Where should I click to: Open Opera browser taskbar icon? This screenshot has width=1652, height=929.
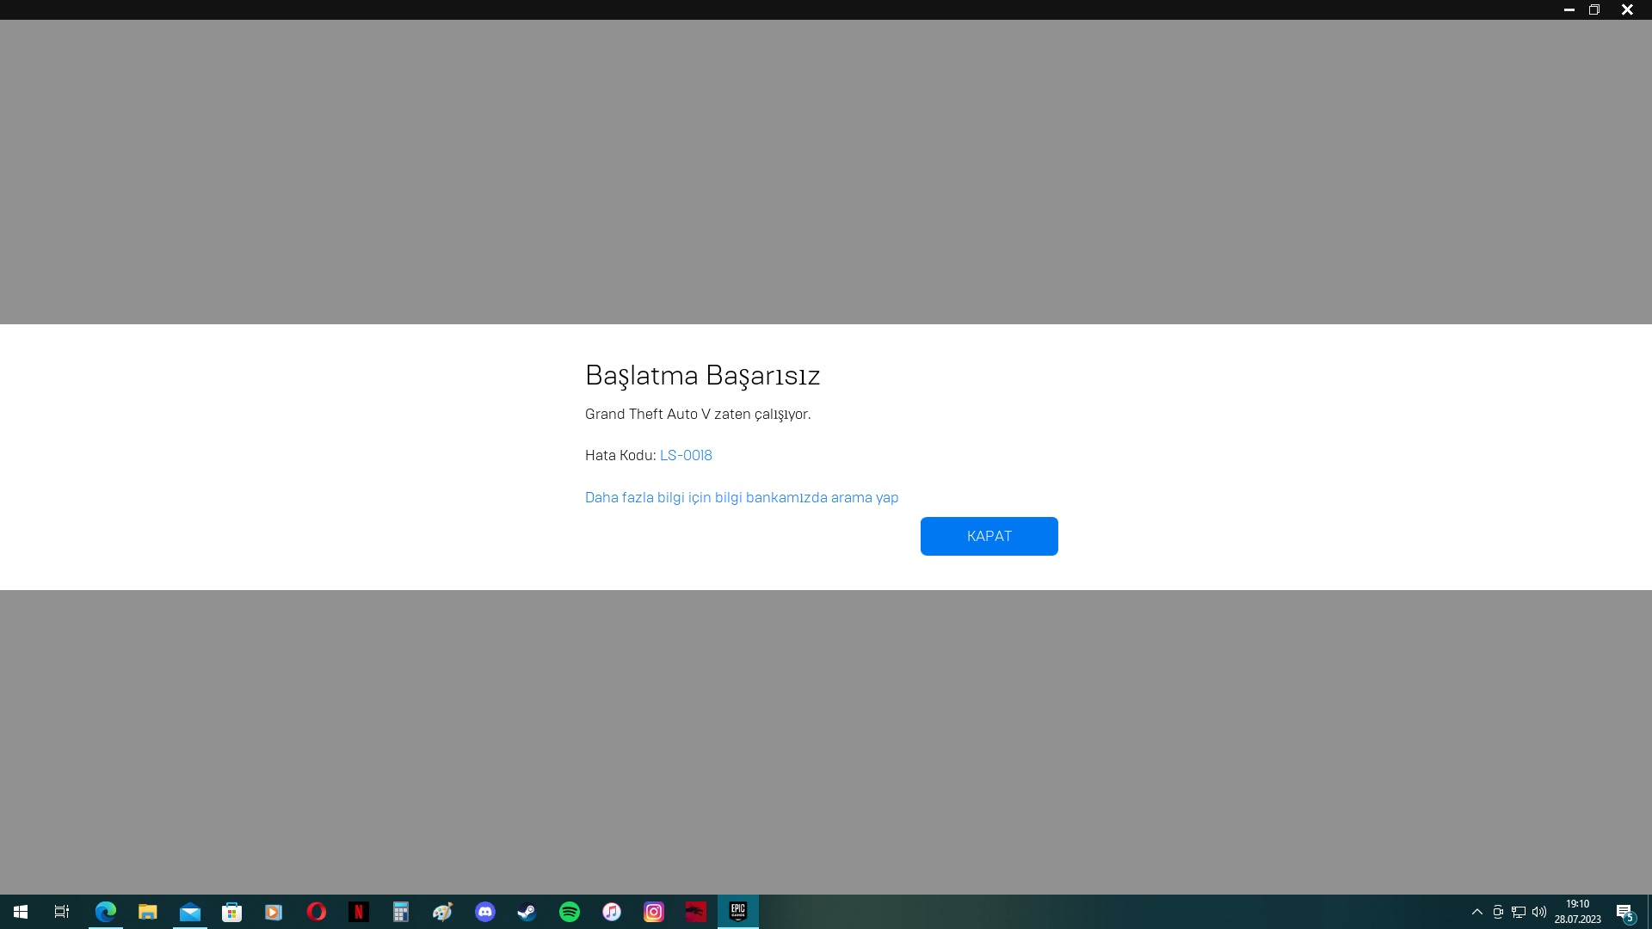(x=316, y=912)
